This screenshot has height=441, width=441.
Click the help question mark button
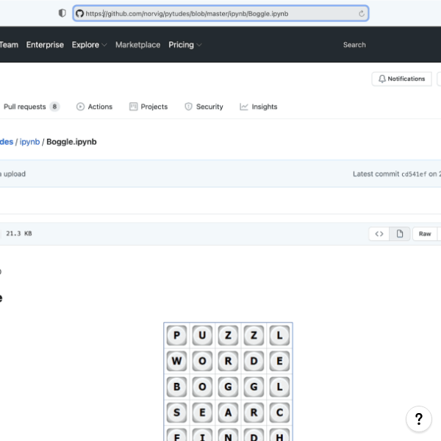[x=419, y=419]
